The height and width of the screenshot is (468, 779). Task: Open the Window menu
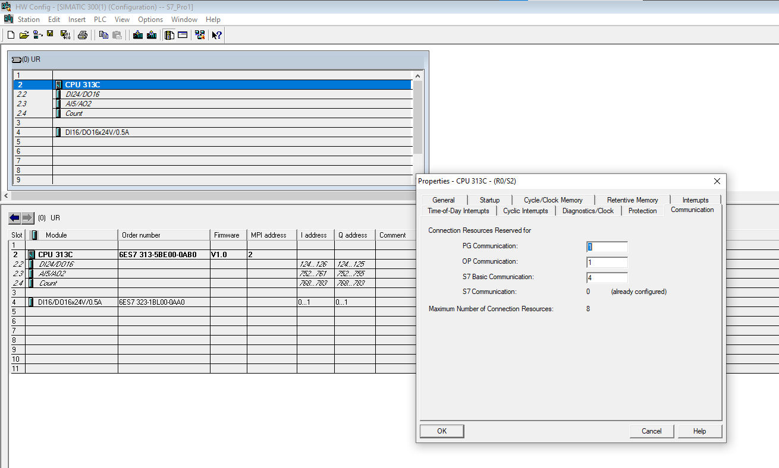pyautogui.click(x=184, y=20)
